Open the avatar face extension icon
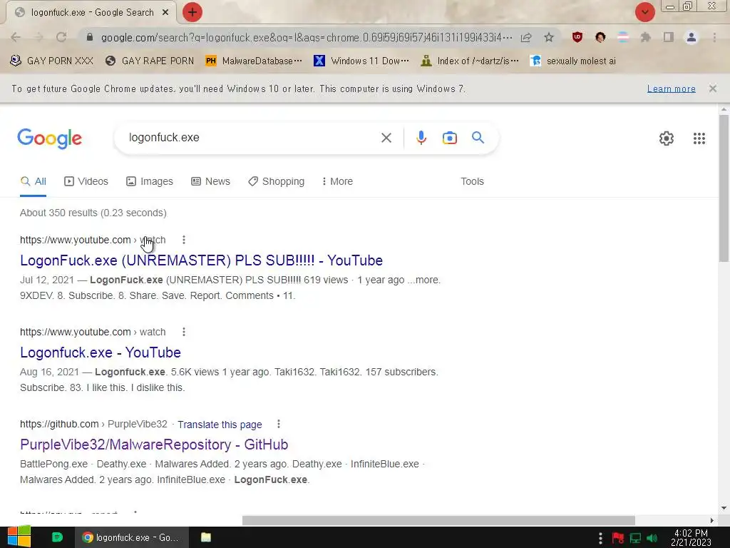 click(x=600, y=37)
